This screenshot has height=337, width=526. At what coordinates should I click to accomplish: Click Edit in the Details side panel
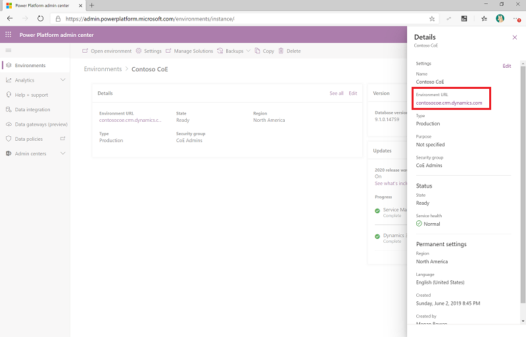[506, 66]
